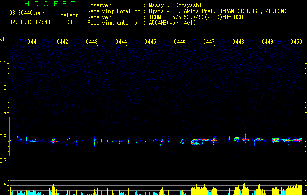Viewport: 307px width, 195px height.
Task: Select the ICOM IC-575 receiver text
Action: click(196, 17)
